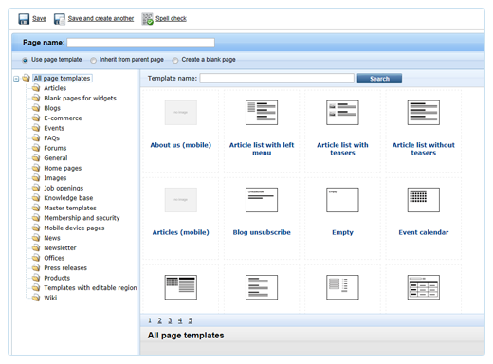Click the Events folder icon
This screenshot has width=493, height=364.
click(36, 128)
